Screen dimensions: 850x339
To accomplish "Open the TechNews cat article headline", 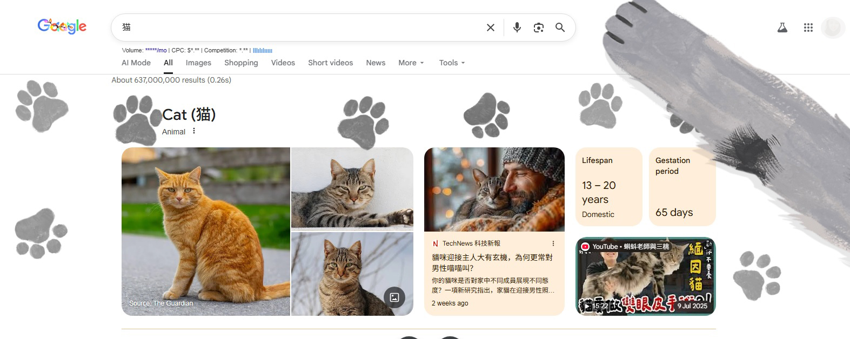I will click(x=492, y=262).
